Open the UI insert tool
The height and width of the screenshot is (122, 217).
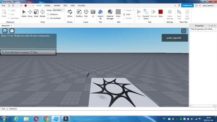tap(93, 13)
